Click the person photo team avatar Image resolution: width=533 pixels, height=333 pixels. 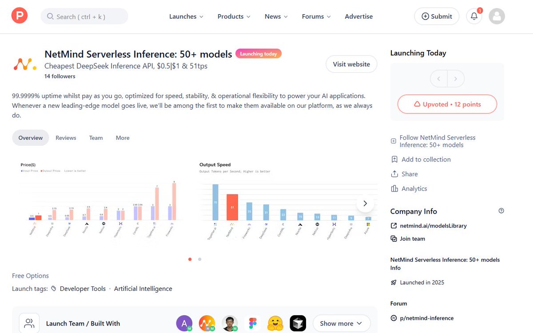230,323
